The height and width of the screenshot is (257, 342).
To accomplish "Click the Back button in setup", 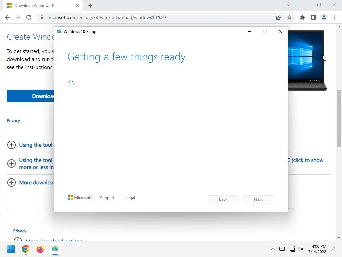I will 223,199.
